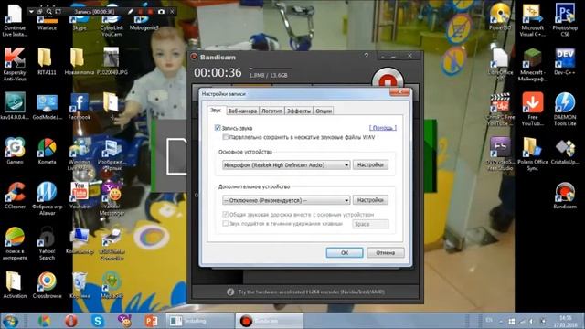This screenshot has height=329, width=585.
Task: Open the Facebook desktop shortcut
Action: [x=80, y=107]
